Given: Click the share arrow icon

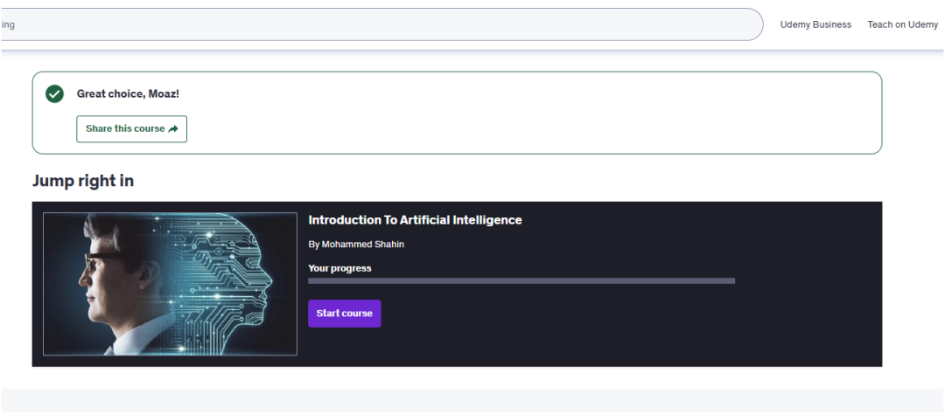Looking at the screenshot, I should pyautogui.click(x=173, y=129).
